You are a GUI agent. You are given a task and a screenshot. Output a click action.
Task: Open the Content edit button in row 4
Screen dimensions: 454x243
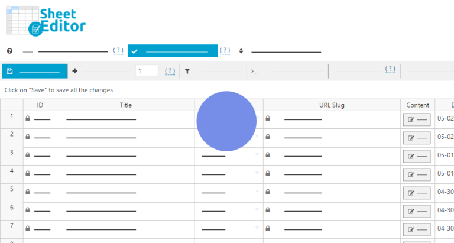(417, 174)
